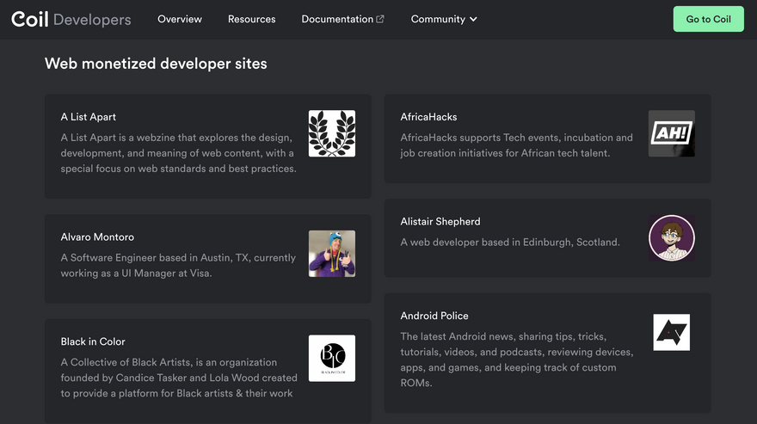Select the A List Apart description text
Screen dimensions: 757x424
pyautogui.click(x=179, y=153)
